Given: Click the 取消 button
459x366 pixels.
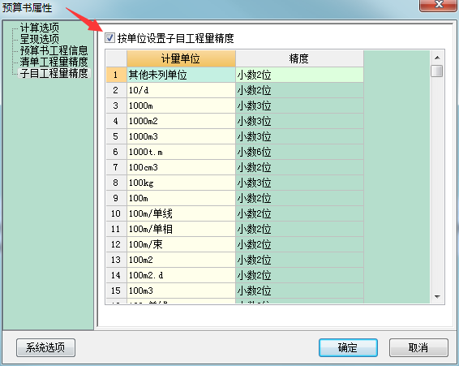Looking at the screenshot, I should [x=418, y=348].
